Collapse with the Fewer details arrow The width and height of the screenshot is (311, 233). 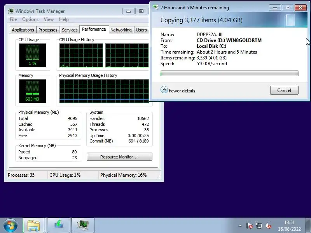pos(164,90)
